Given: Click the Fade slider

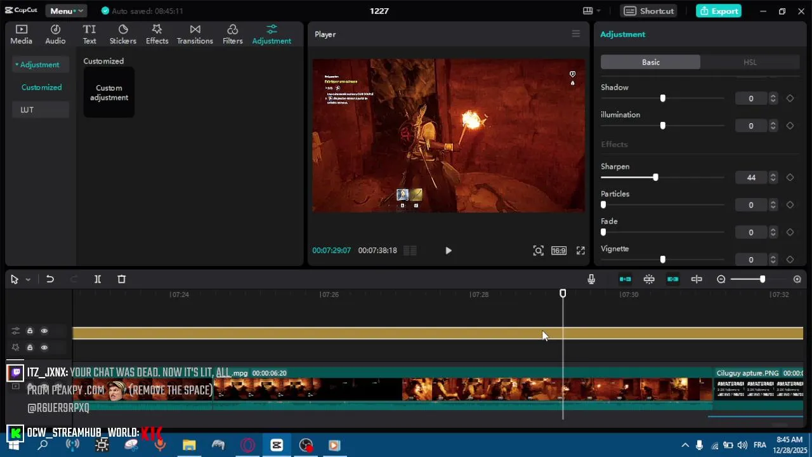Looking at the screenshot, I should (x=662, y=232).
